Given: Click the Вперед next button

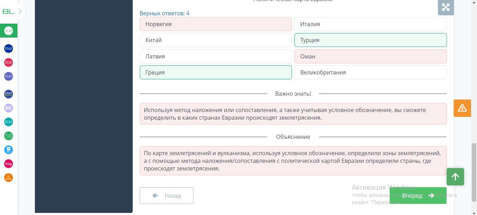Looking at the screenshot, I should 418,196.
